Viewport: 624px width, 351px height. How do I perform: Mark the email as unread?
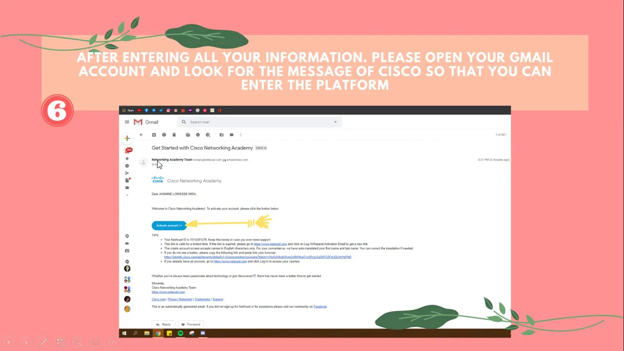tap(188, 135)
